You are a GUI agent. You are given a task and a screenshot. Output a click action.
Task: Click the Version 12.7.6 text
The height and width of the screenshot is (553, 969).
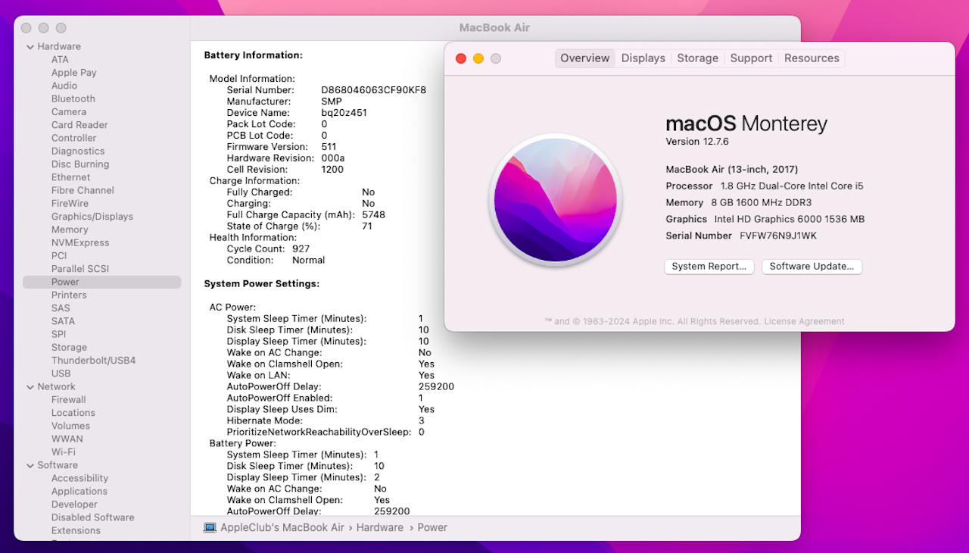coord(697,142)
